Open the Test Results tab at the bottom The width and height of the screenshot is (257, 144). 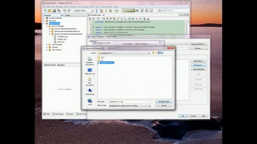point(58,114)
